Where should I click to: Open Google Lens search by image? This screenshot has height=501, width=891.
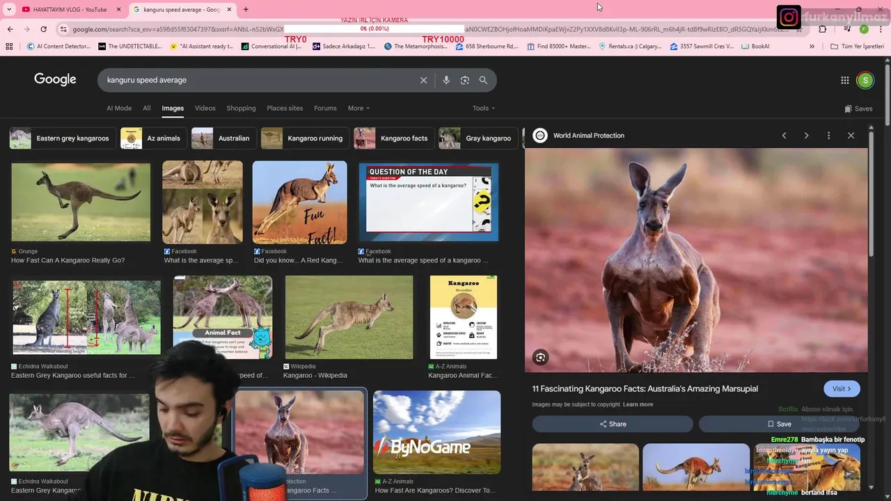(x=465, y=80)
